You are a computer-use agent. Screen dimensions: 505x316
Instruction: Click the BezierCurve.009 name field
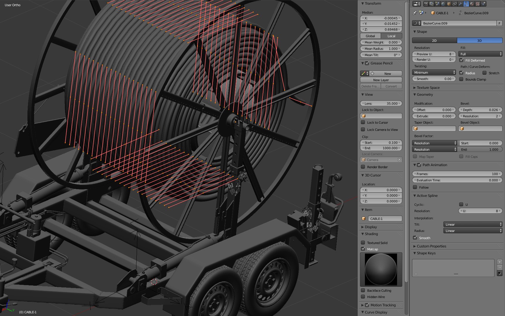coord(459,23)
